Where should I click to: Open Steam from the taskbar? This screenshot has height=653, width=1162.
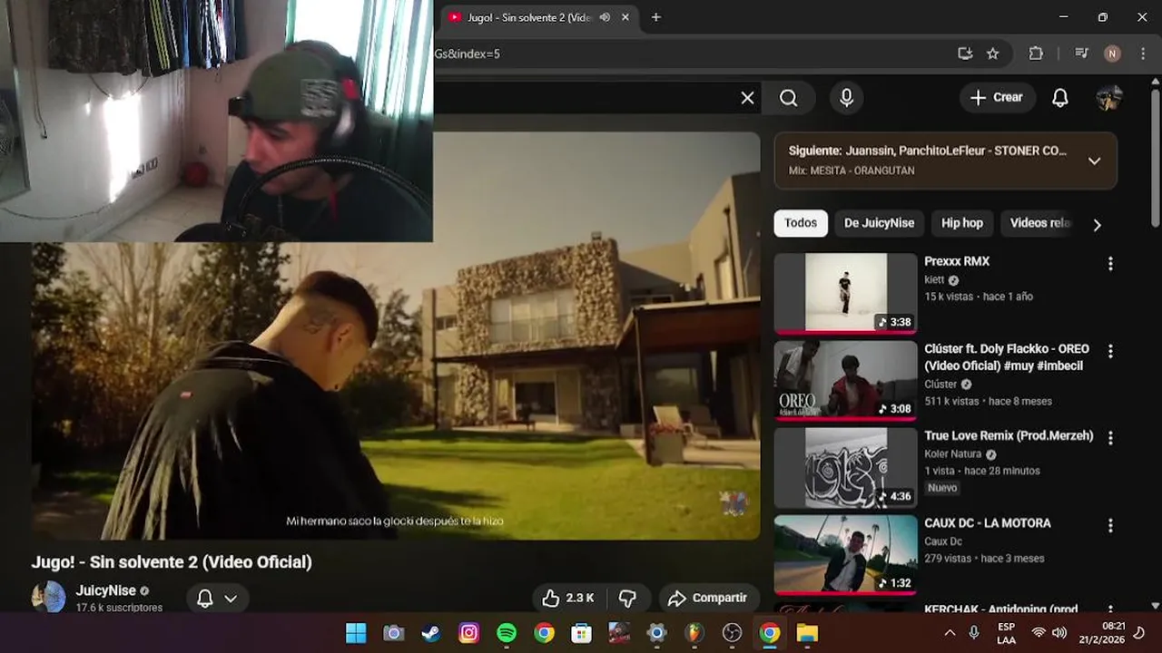click(431, 633)
